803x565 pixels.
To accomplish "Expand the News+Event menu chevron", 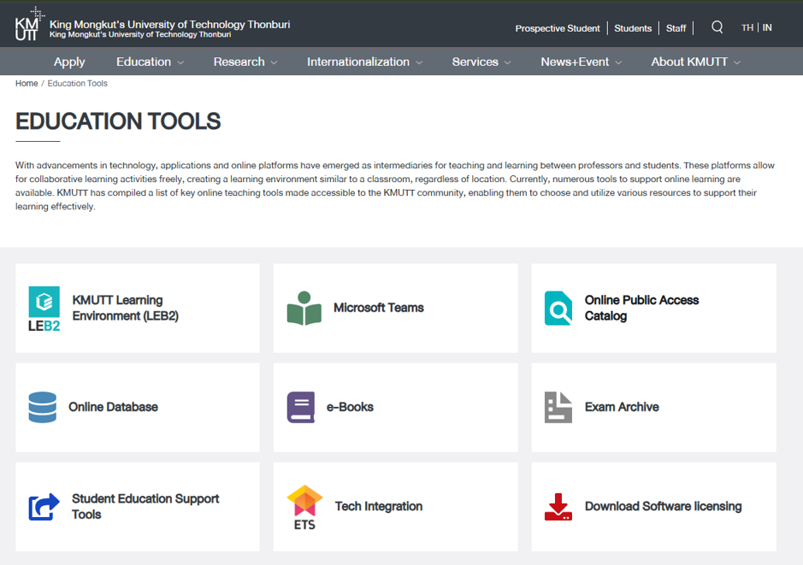I will (x=618, y=62).
